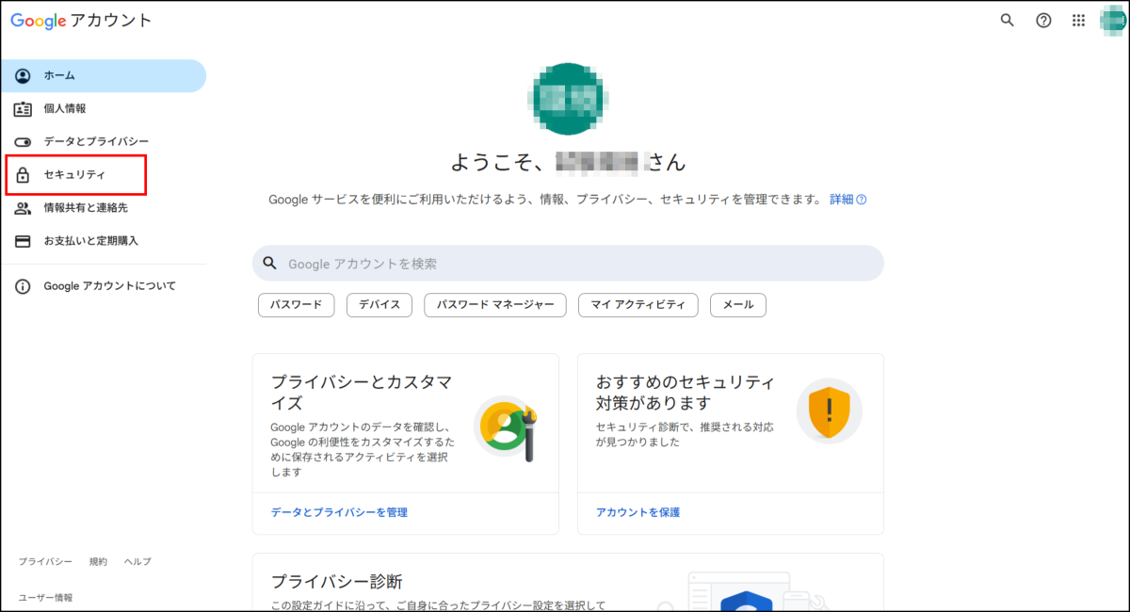
Task: Click the お支払いと定期購入 card icon
Action: (24, 241)
